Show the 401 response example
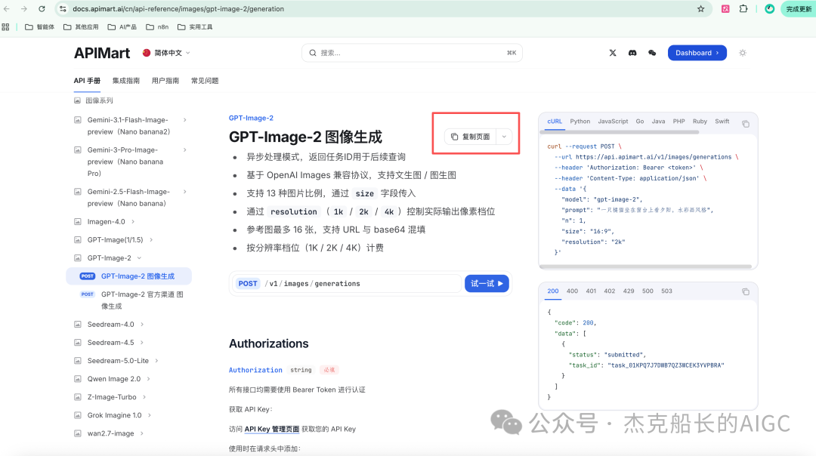 (x=591, y=291)
